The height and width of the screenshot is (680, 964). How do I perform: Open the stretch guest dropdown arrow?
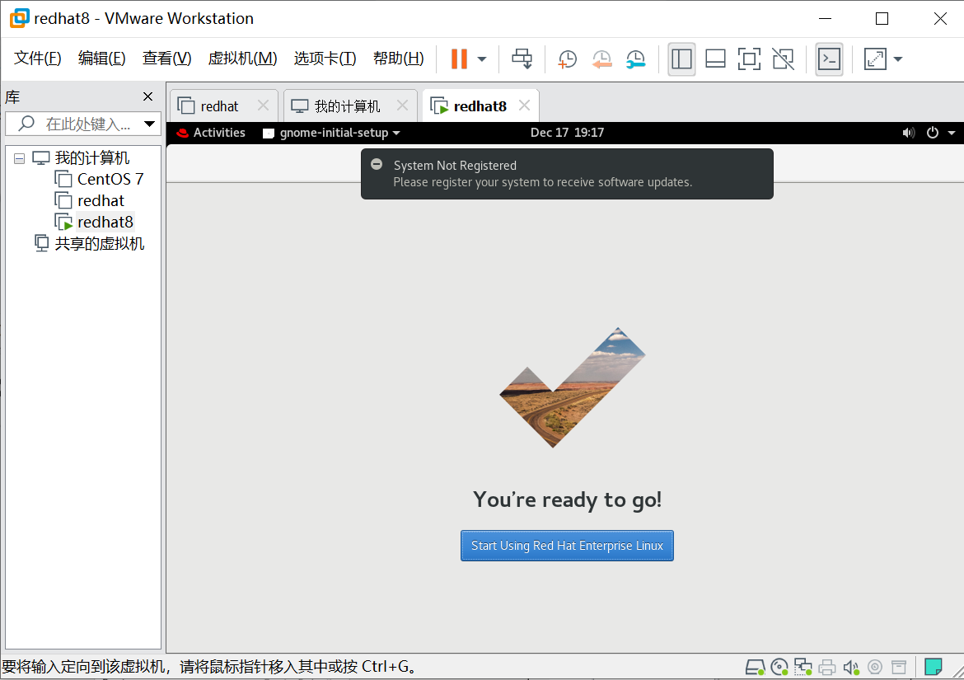tap(897, 59)
